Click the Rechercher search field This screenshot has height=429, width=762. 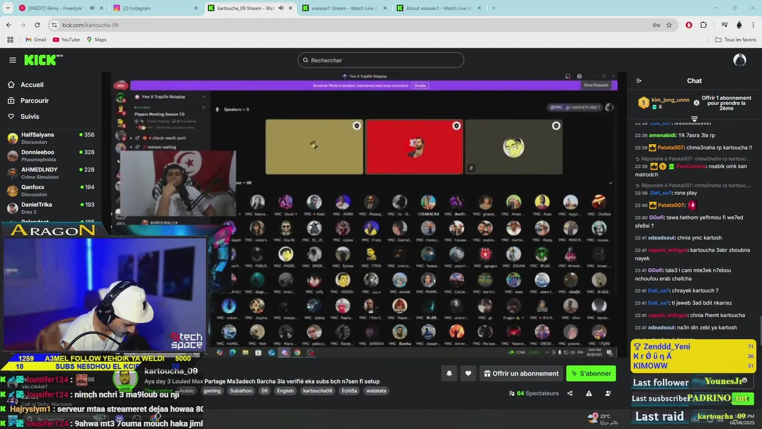381,60
